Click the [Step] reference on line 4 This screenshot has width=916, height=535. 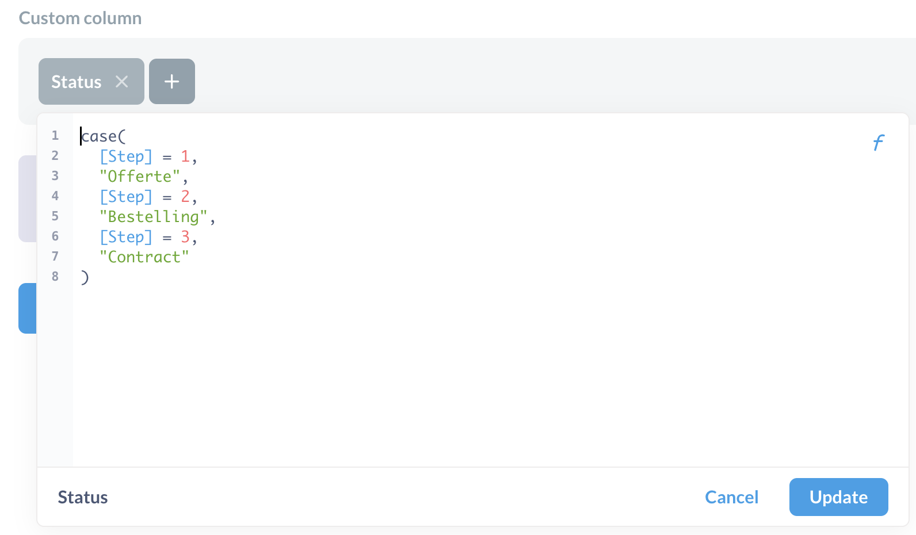point(126,197)
